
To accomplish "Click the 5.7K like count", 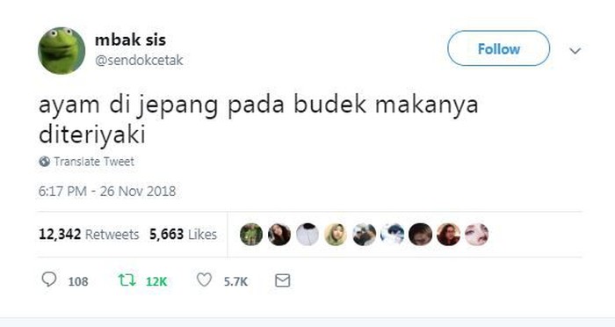I will point(235,281).
